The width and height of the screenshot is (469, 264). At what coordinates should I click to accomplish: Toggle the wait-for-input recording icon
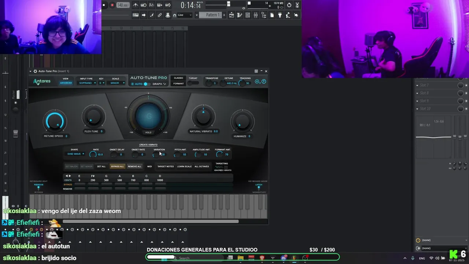144,5
